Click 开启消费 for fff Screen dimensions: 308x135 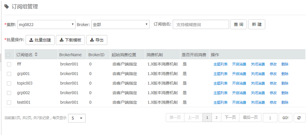239,64
